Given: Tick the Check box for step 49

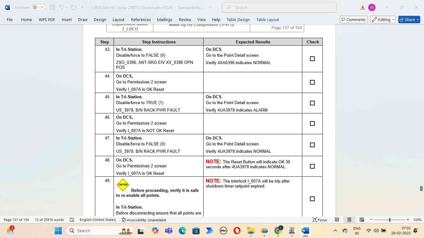Looking at the screenshot, I should [x=312, y=199].
